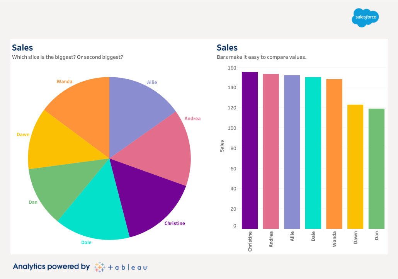Click the Sales title above the bar chart
The height and width of the screenshot is (279, 398).
(x=227, y=48)
